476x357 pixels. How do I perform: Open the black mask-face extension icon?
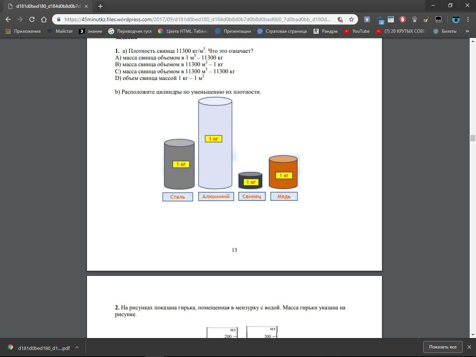(x=438, y=19)
